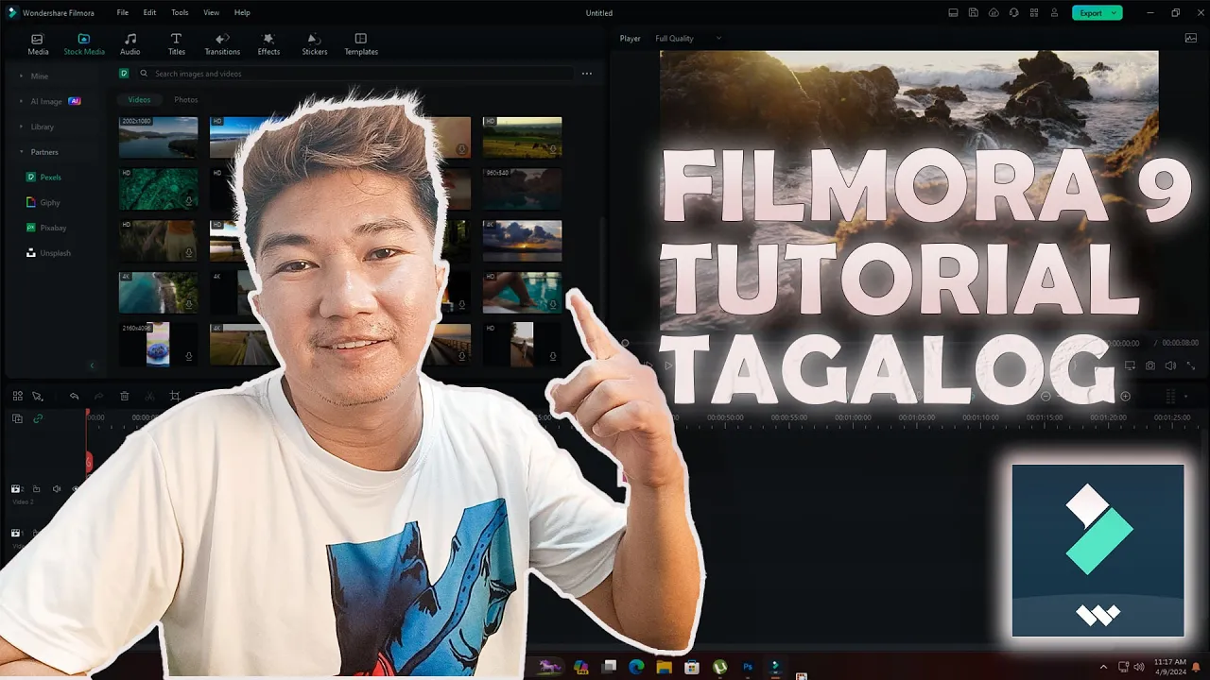Select Giphy in Partners list
The image size is (1210, 680).
point(43,202)
